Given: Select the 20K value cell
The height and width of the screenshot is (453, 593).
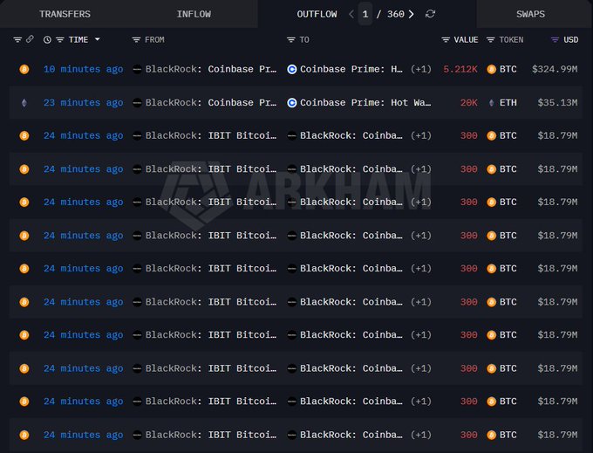Looking at the screenshot, I should 469,103.
